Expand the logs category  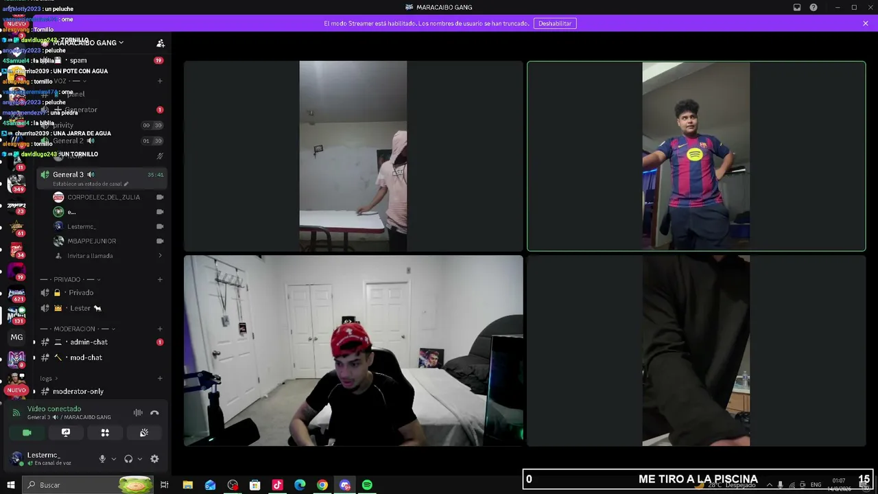[49, 378]
